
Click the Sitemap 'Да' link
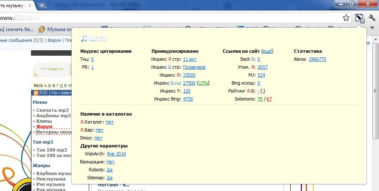click(110, 178)
